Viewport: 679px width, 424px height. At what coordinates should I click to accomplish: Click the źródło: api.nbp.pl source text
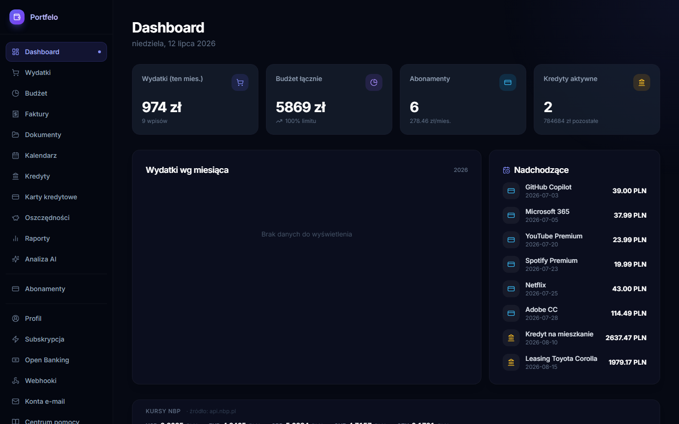[x=213, y=411]
